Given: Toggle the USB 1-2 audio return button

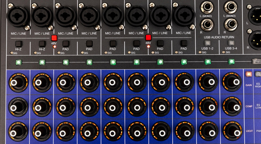Looking at the screenshot, I should (x=207, y=43).
